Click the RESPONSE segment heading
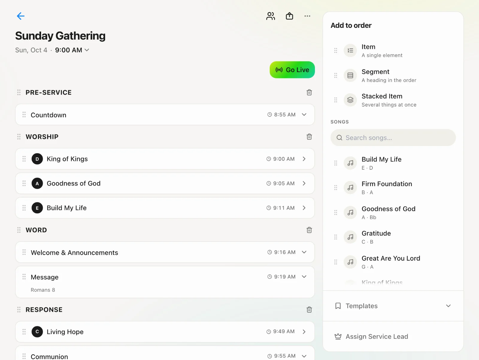Screen dimensions: 479x360 (x=44, y=310)
